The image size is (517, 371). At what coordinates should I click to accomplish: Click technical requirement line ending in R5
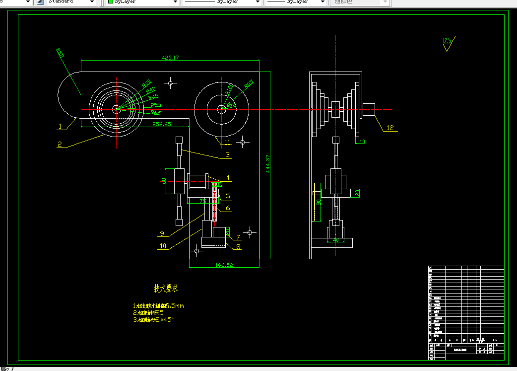point(148,312)
